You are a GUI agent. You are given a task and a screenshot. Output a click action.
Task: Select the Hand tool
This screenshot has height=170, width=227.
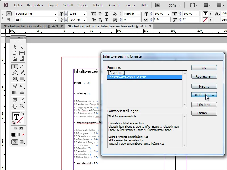[x=15, y=106]
